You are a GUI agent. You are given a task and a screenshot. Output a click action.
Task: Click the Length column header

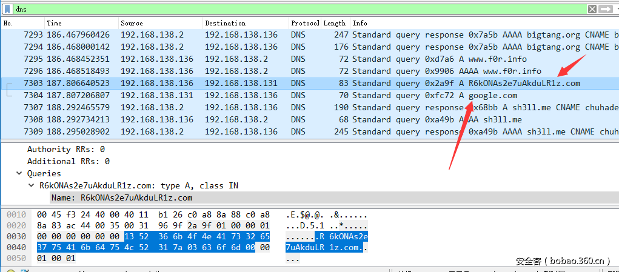point(334,23)
